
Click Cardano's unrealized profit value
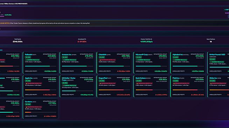point(50,116)
